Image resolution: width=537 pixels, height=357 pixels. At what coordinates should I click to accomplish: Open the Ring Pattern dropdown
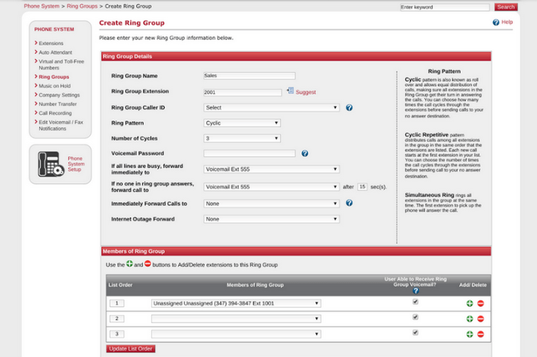coord(242,123)
